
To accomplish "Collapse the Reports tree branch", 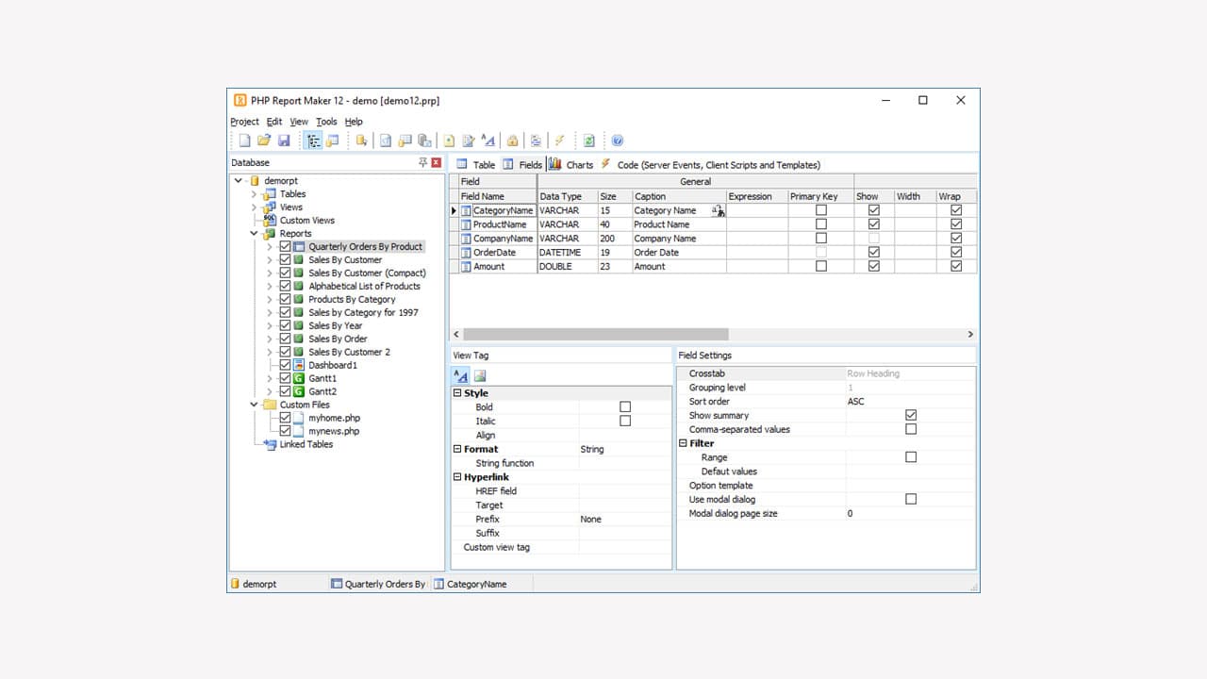I will (x=253, y=233).
